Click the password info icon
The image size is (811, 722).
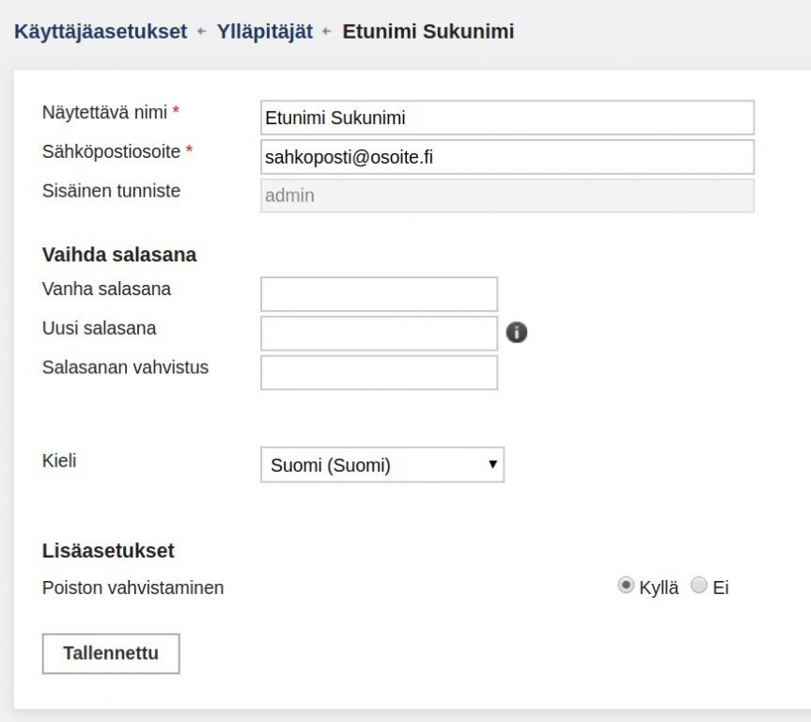point(516,332)
